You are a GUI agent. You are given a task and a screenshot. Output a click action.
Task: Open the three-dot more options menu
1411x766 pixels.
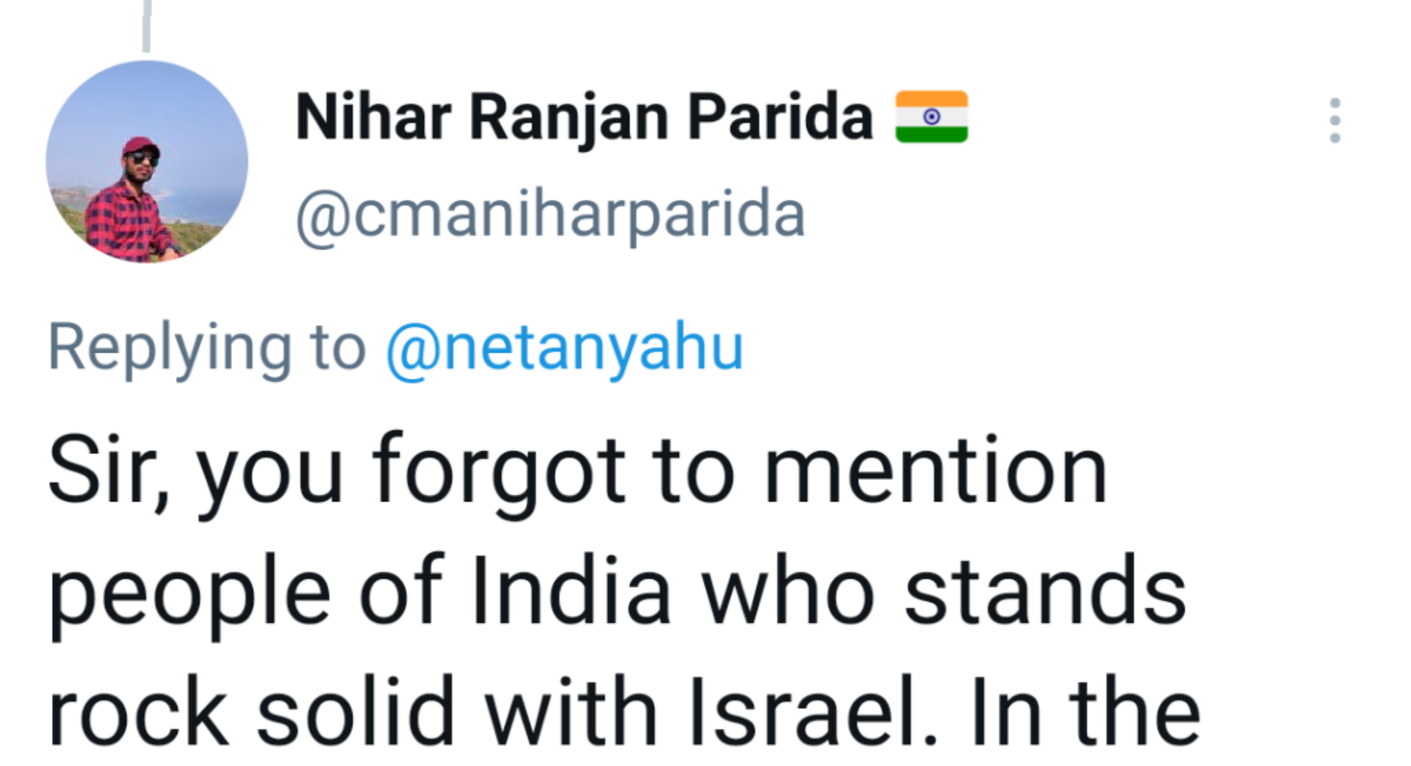[1335, 121]
